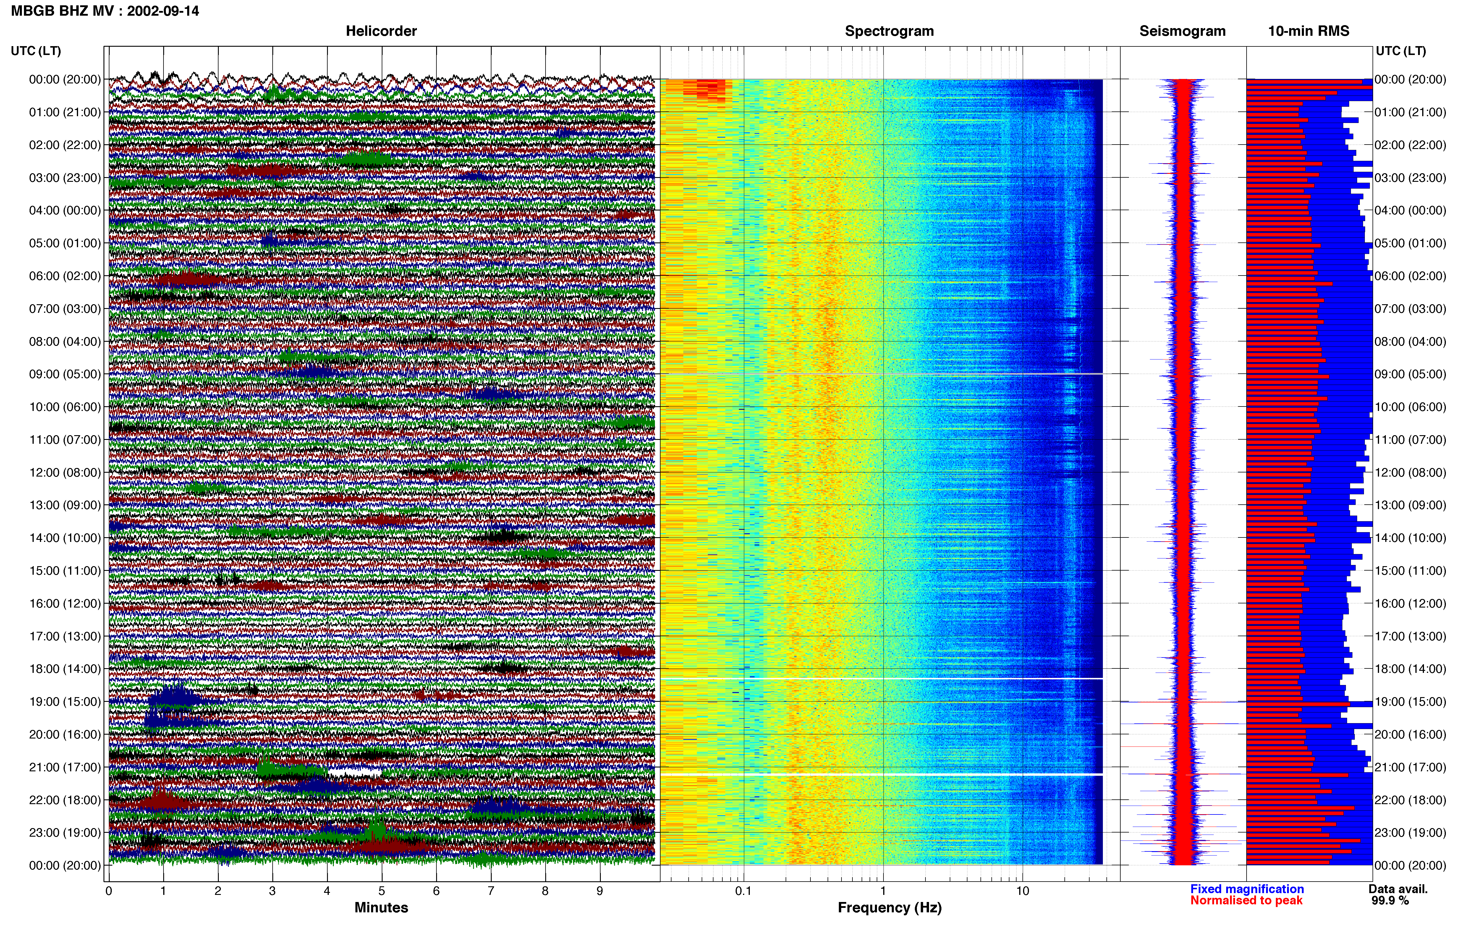Click the '0.1' frequency tick label

coord(743,891)
